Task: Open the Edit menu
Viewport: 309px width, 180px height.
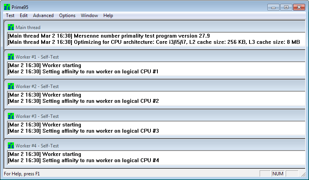Action: point(24,16)
